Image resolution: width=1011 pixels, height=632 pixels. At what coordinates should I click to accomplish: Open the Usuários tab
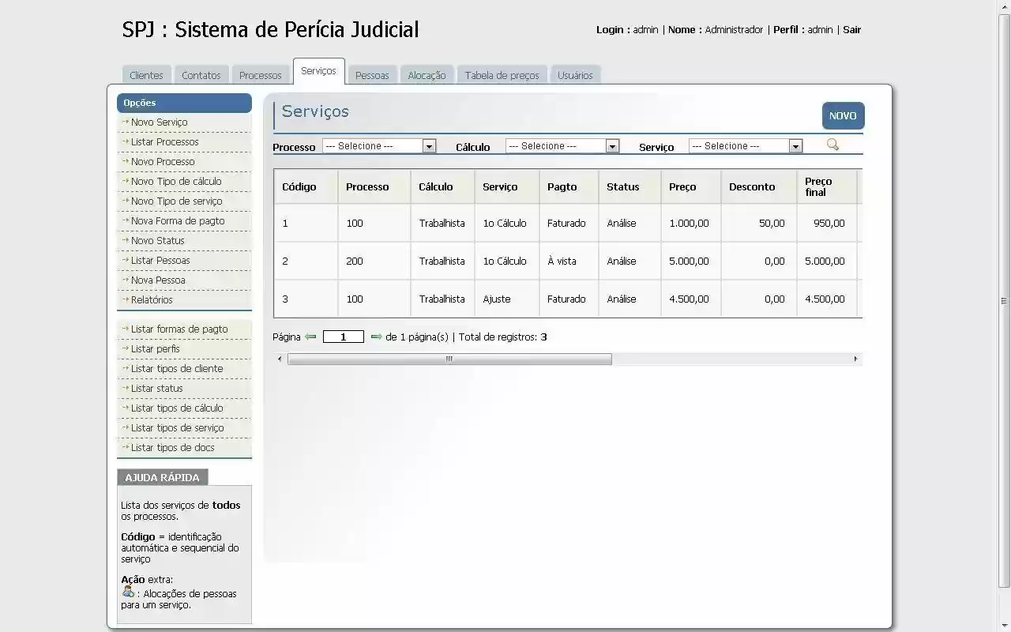575,74
